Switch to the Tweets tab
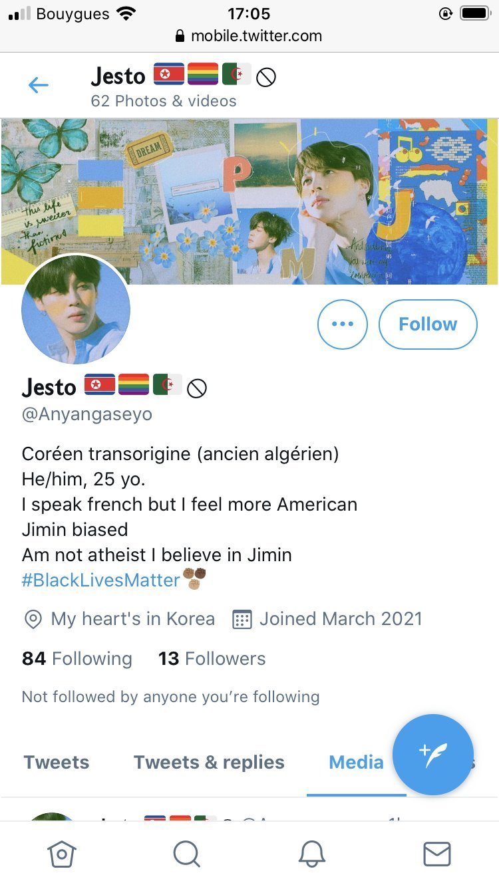Screen dimensions: 499x887 [x=57, y=762]
